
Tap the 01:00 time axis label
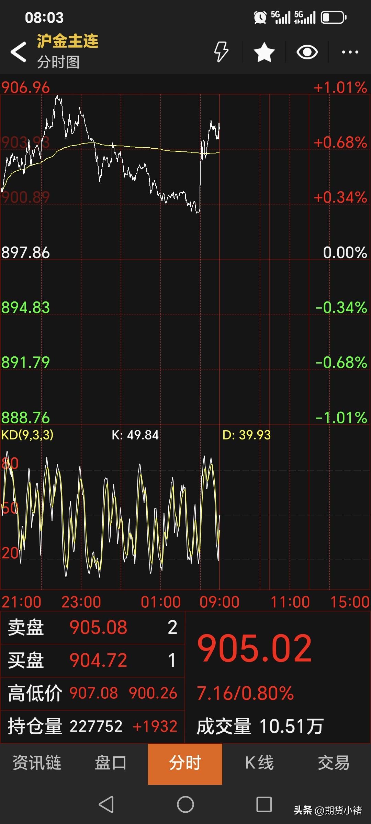161,602
